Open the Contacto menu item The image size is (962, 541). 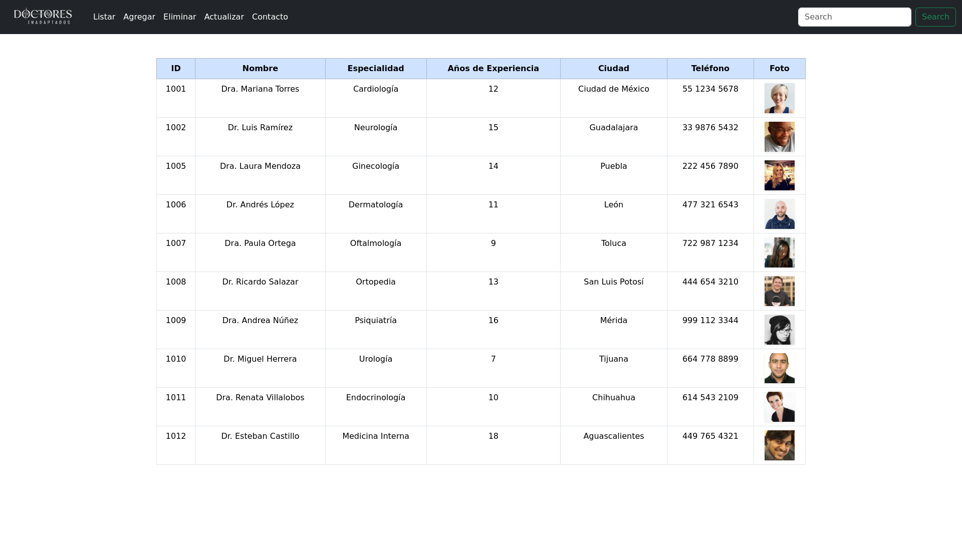pyautogui.click(x=270, y=17)
